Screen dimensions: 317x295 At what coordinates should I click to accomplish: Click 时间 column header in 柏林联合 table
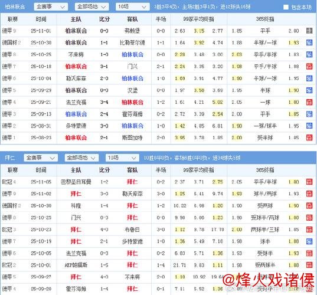click(41, 19)
